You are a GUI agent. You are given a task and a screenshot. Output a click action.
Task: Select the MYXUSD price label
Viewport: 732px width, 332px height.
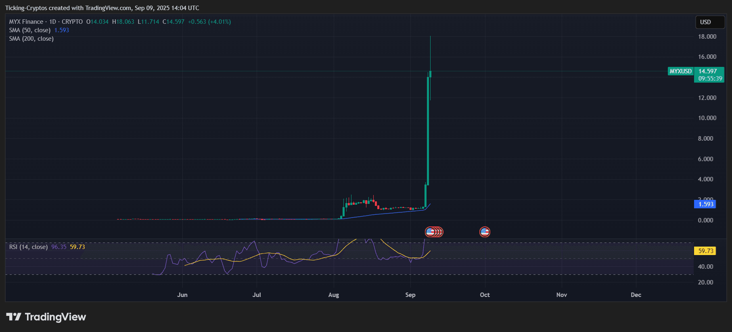click(680, 71)
